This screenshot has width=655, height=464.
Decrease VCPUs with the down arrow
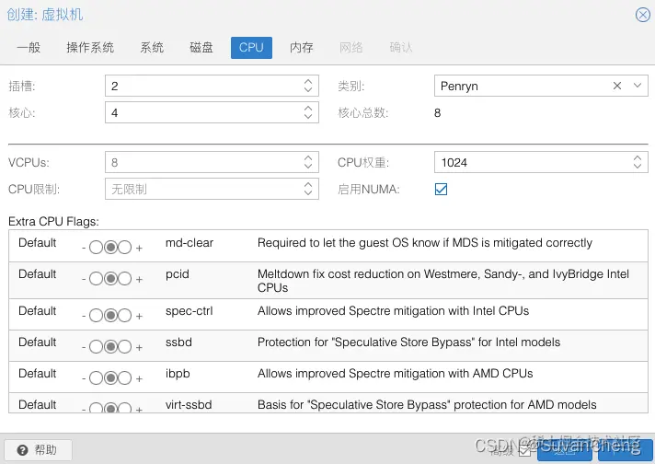tap(308, 166)
